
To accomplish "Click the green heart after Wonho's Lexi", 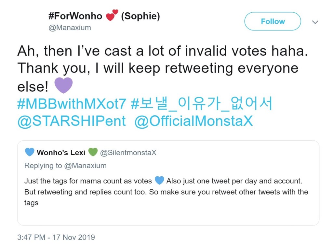I will click(x=93, y=152).
